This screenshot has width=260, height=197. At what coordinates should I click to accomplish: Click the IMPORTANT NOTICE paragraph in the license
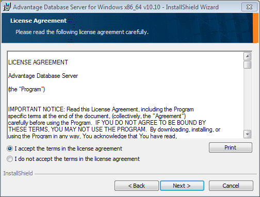coord(114,123)
